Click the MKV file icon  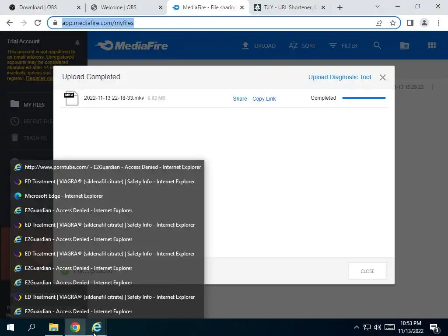click(x=71, y=98)
